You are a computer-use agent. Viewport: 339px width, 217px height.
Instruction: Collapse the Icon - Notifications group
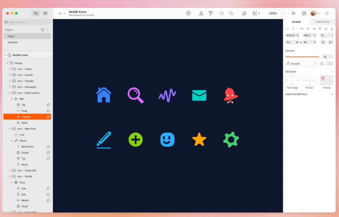click(x=10, y=93)
